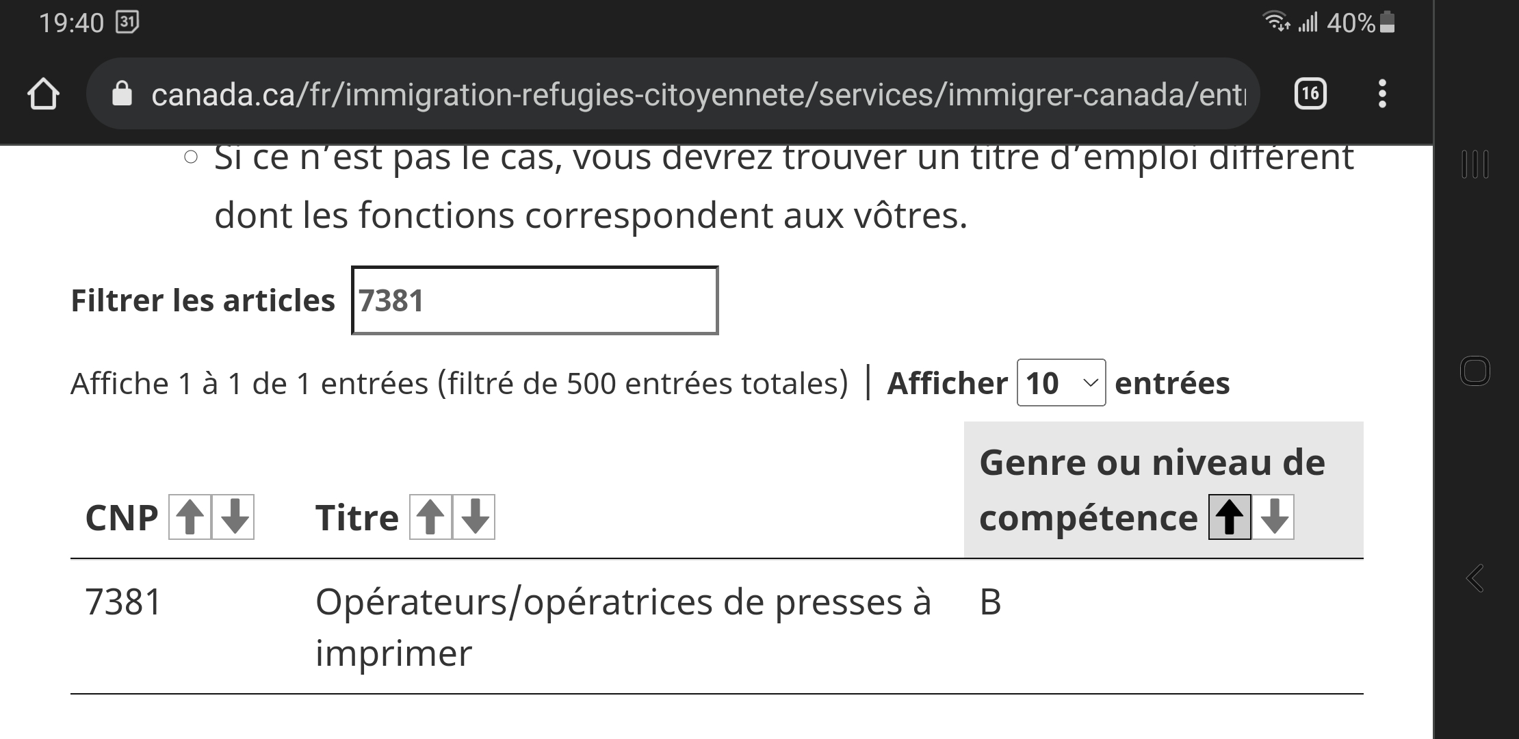This screenshot has width=1519, height=739.
Task: Click the 'Filtrer les articles' input field
Action: (534, 300)
